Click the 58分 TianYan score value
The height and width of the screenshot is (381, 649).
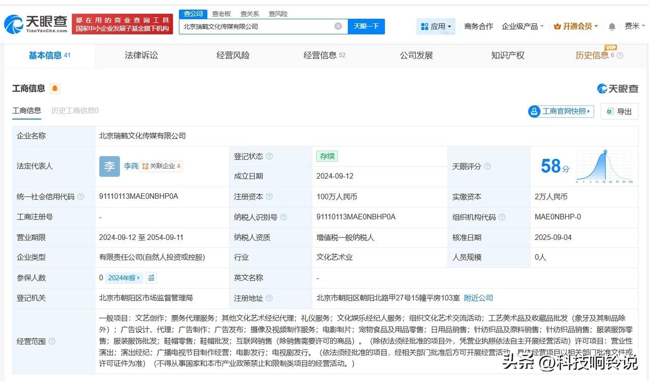555,166
